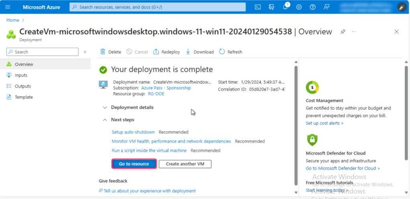Launch Cloud Shell from the top bar
Image resolution: width=410 pixels, height=199 pixels.
point(258,7)
